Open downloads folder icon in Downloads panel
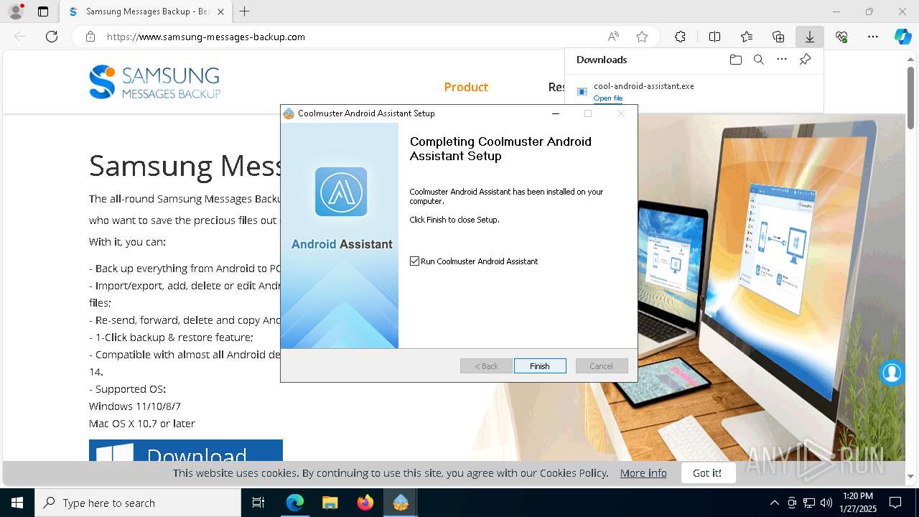Viewport: 919px width, 517px height. pos(735,60)
